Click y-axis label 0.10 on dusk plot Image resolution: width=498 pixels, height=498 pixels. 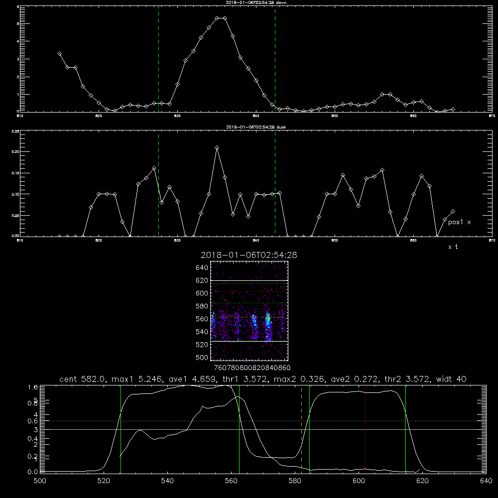pos(15,194)
